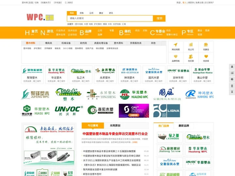Click the location pin sidebar icon
This screenshot has width=235, height=176.
(x=232, y=86)
